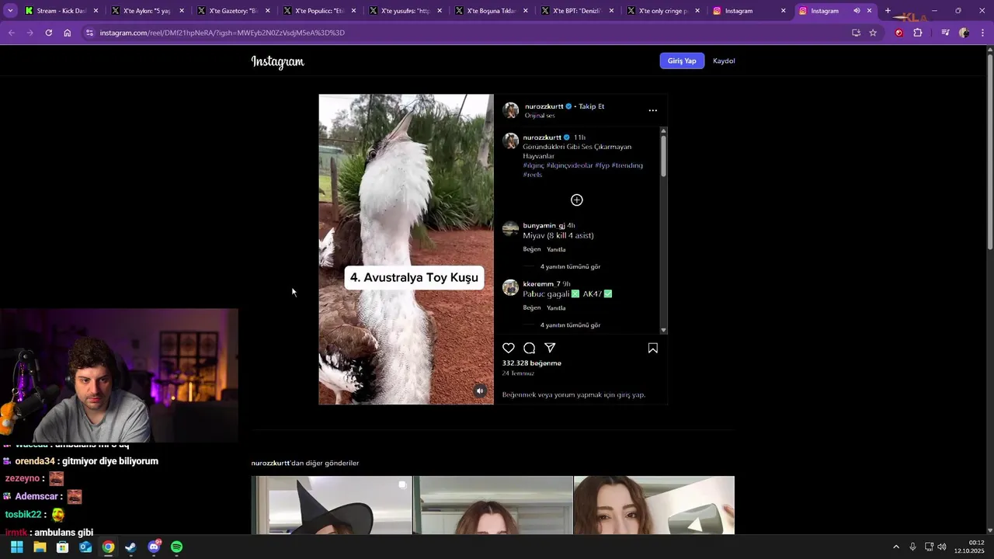Open the media controls icon in Chrome toolbar
The image size is (994, 559).
945,33
